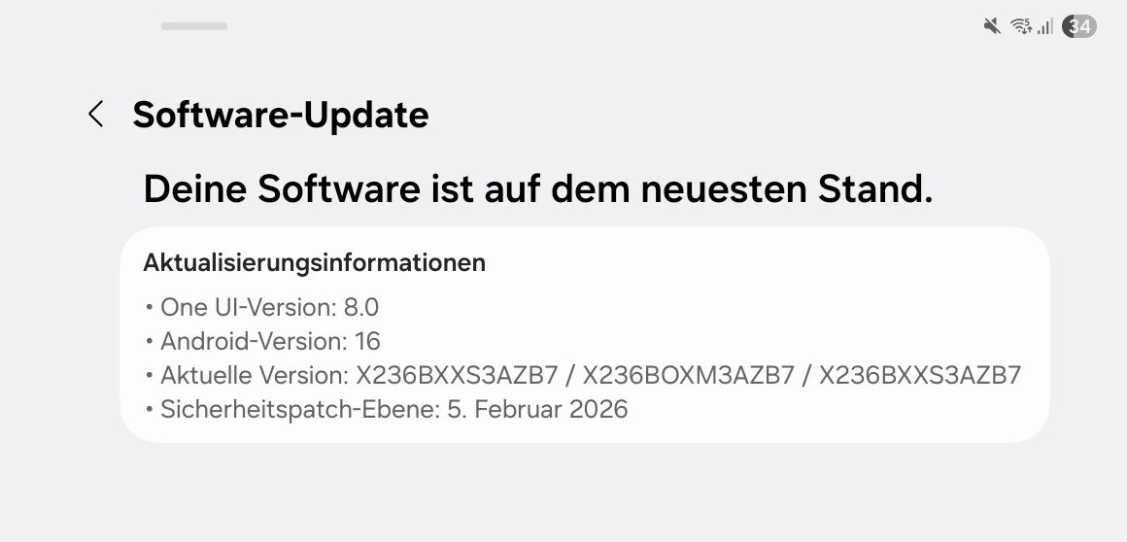Tap the last X236BXXS3AZB7 build number
This screenshot has width=1127, height=542.
pyautogui.click(x=920, y=375)
